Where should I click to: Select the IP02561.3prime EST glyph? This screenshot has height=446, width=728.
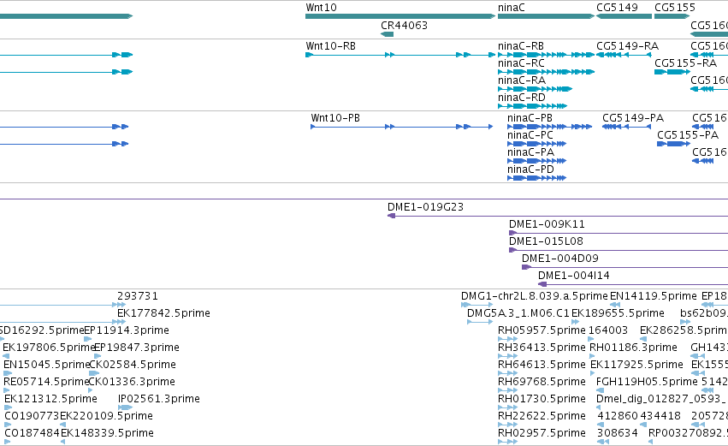coord(126,407)
